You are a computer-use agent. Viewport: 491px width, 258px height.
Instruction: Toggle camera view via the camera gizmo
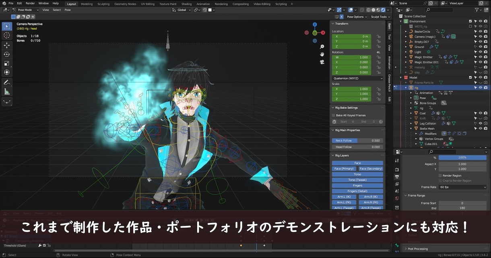pos(322,62)
